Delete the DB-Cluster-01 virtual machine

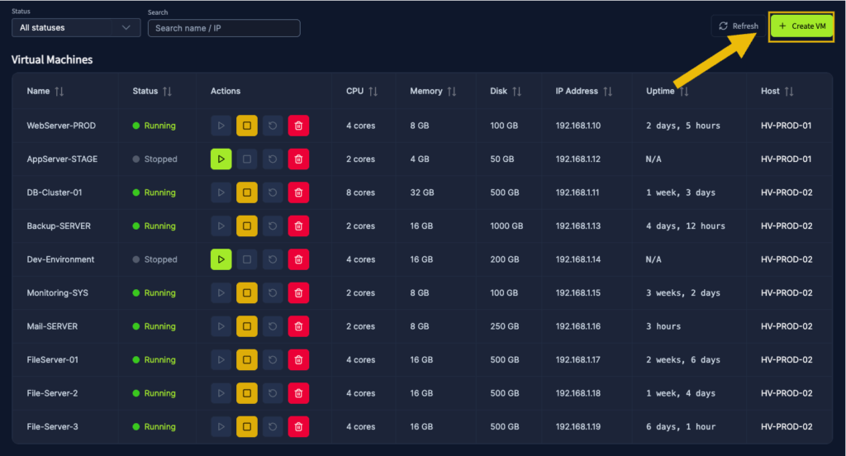298,192
